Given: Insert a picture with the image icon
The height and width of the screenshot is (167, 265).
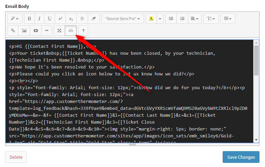Looking at the screenshot, I should (x=24, y=31).
